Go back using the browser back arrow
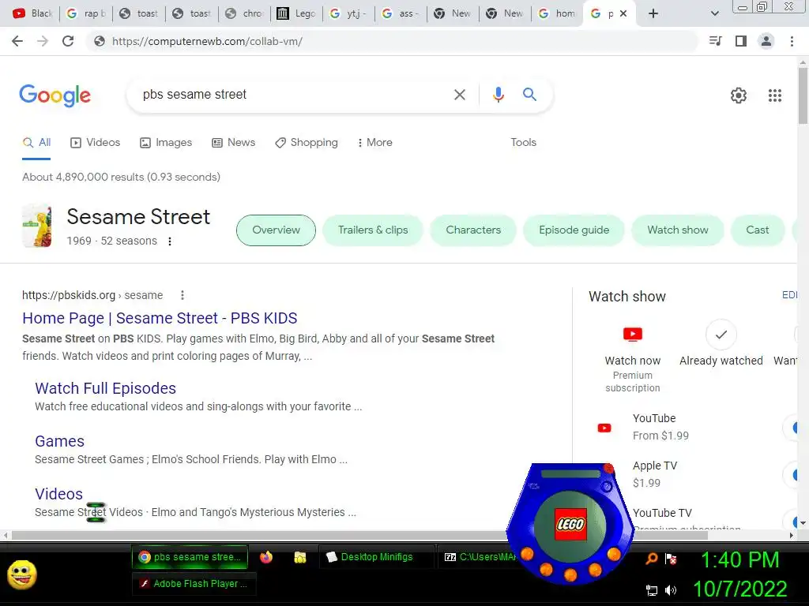Screen dimensions: 809x606 click(17, 41)
